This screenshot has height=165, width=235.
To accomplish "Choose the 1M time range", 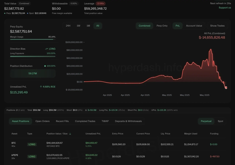I will point(88,26).
